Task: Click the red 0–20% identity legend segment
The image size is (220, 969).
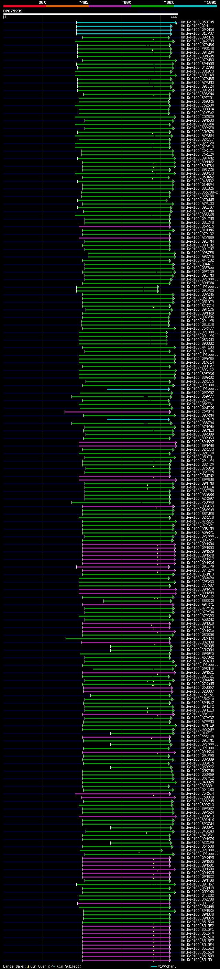Action: click(24, 6)
